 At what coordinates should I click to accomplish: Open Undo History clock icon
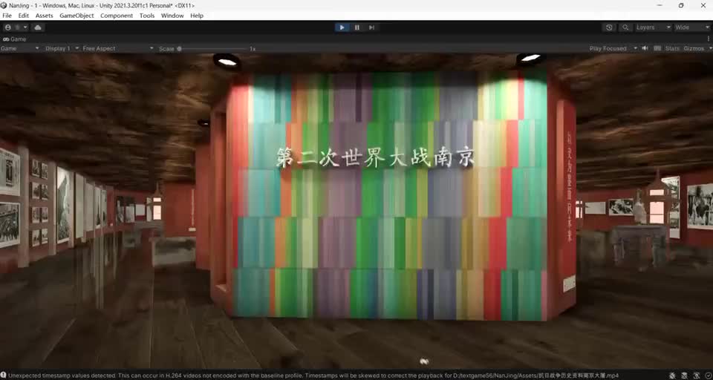609,27
